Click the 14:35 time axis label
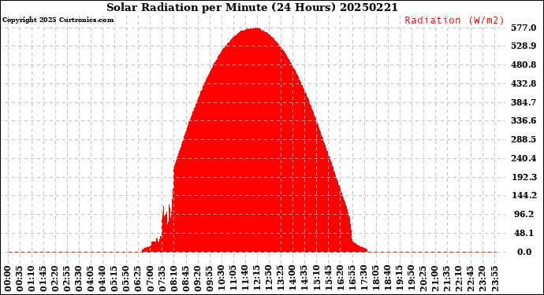544x295 pixels. pos(304,279)
